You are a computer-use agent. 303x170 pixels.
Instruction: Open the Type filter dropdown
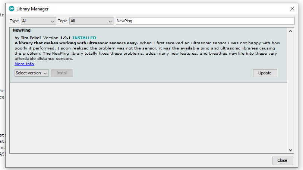[x=38, y=21]
